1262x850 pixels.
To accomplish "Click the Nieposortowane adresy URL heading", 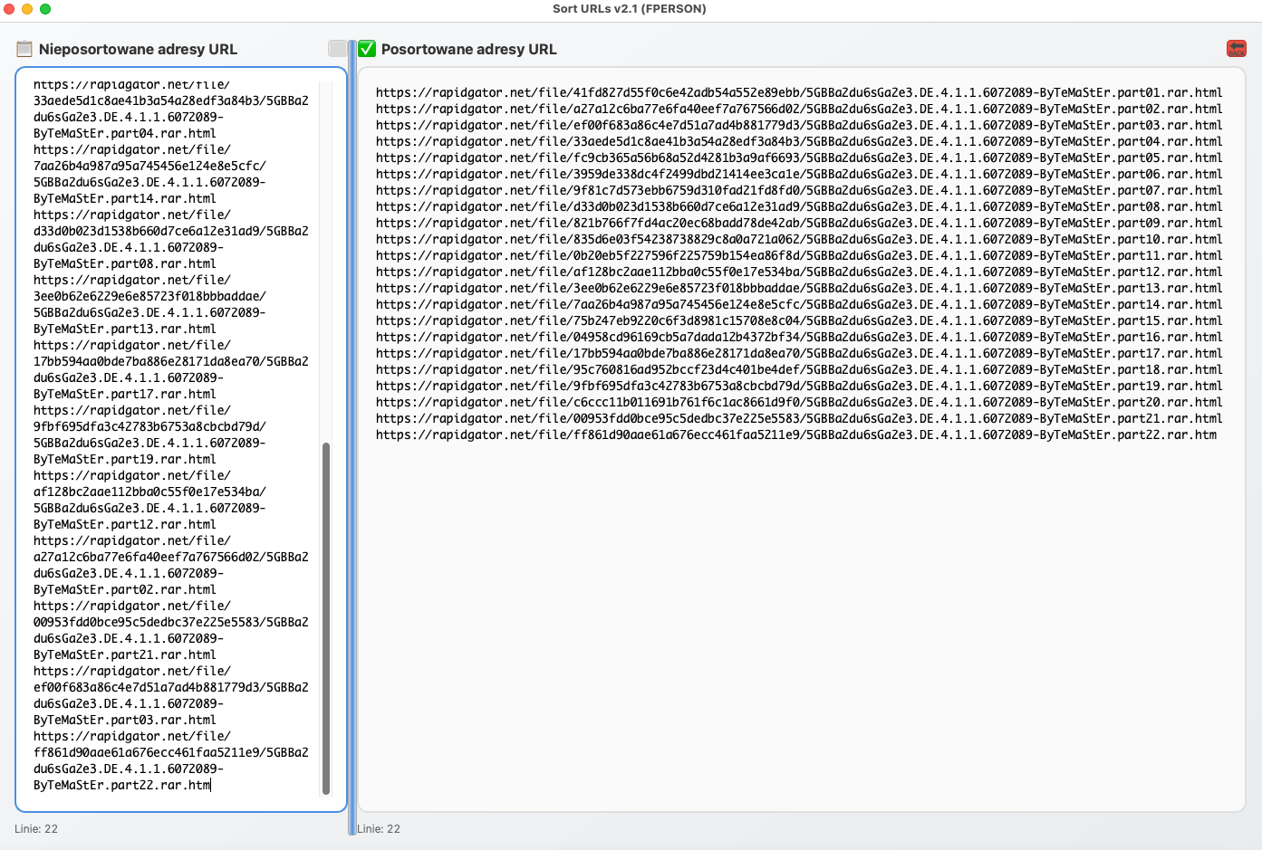I will tap(138, 50).
